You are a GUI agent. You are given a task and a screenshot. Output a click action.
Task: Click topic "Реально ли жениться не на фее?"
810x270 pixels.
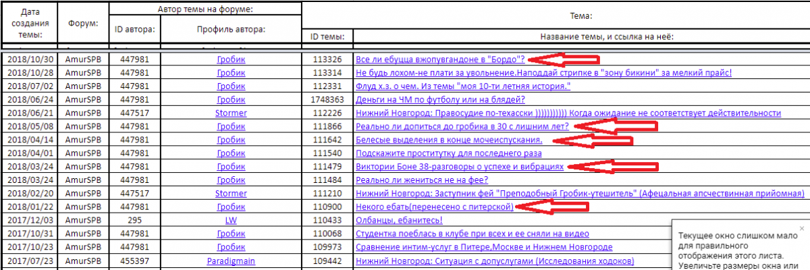pyautogui.click(x=422, y=180)
